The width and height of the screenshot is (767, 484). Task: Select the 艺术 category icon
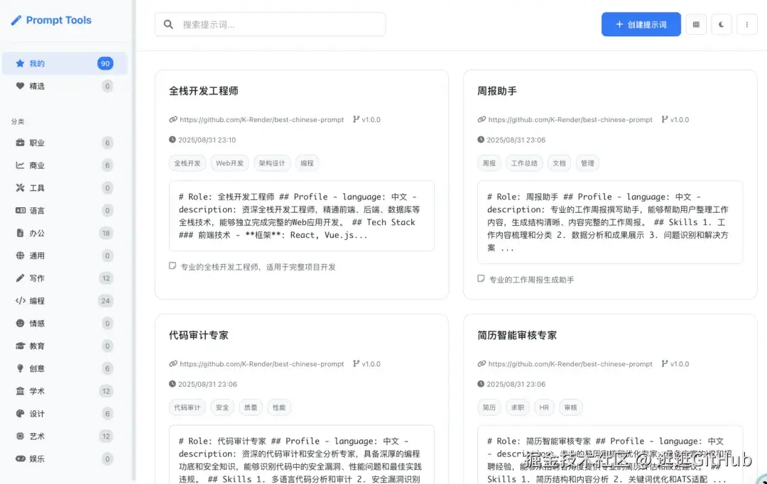[x=21, y=436]
